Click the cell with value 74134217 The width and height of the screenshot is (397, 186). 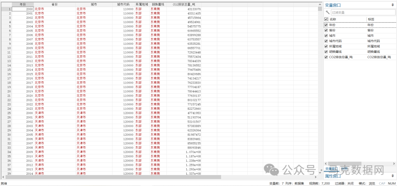184,78
